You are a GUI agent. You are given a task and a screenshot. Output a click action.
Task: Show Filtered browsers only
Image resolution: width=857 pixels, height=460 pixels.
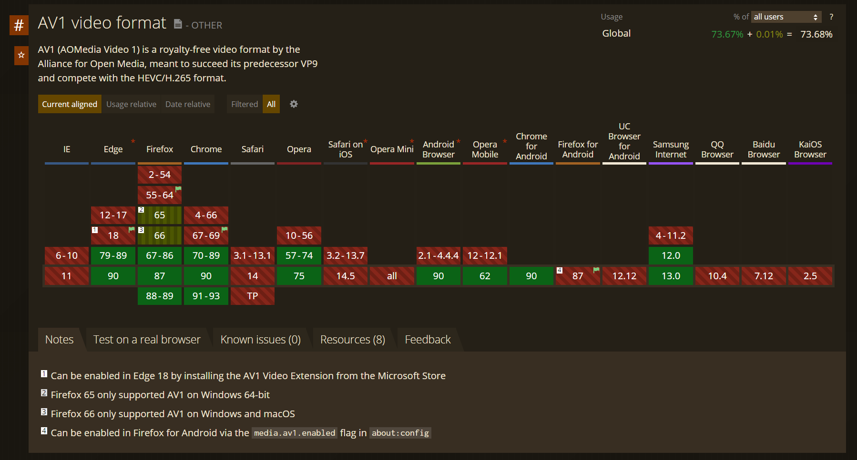[x=245, y=104]
